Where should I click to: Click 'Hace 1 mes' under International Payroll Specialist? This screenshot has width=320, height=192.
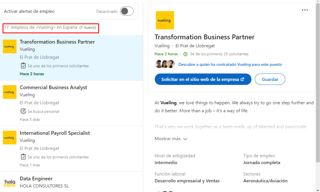coord(30,165)
